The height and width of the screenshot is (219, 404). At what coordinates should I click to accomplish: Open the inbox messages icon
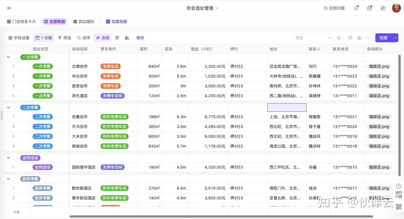pyautogui.click(x=369, y=8)
